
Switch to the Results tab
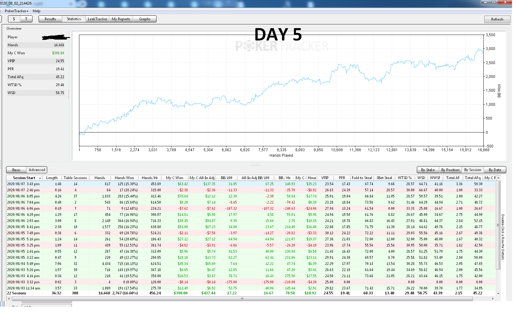click(50, 19)
